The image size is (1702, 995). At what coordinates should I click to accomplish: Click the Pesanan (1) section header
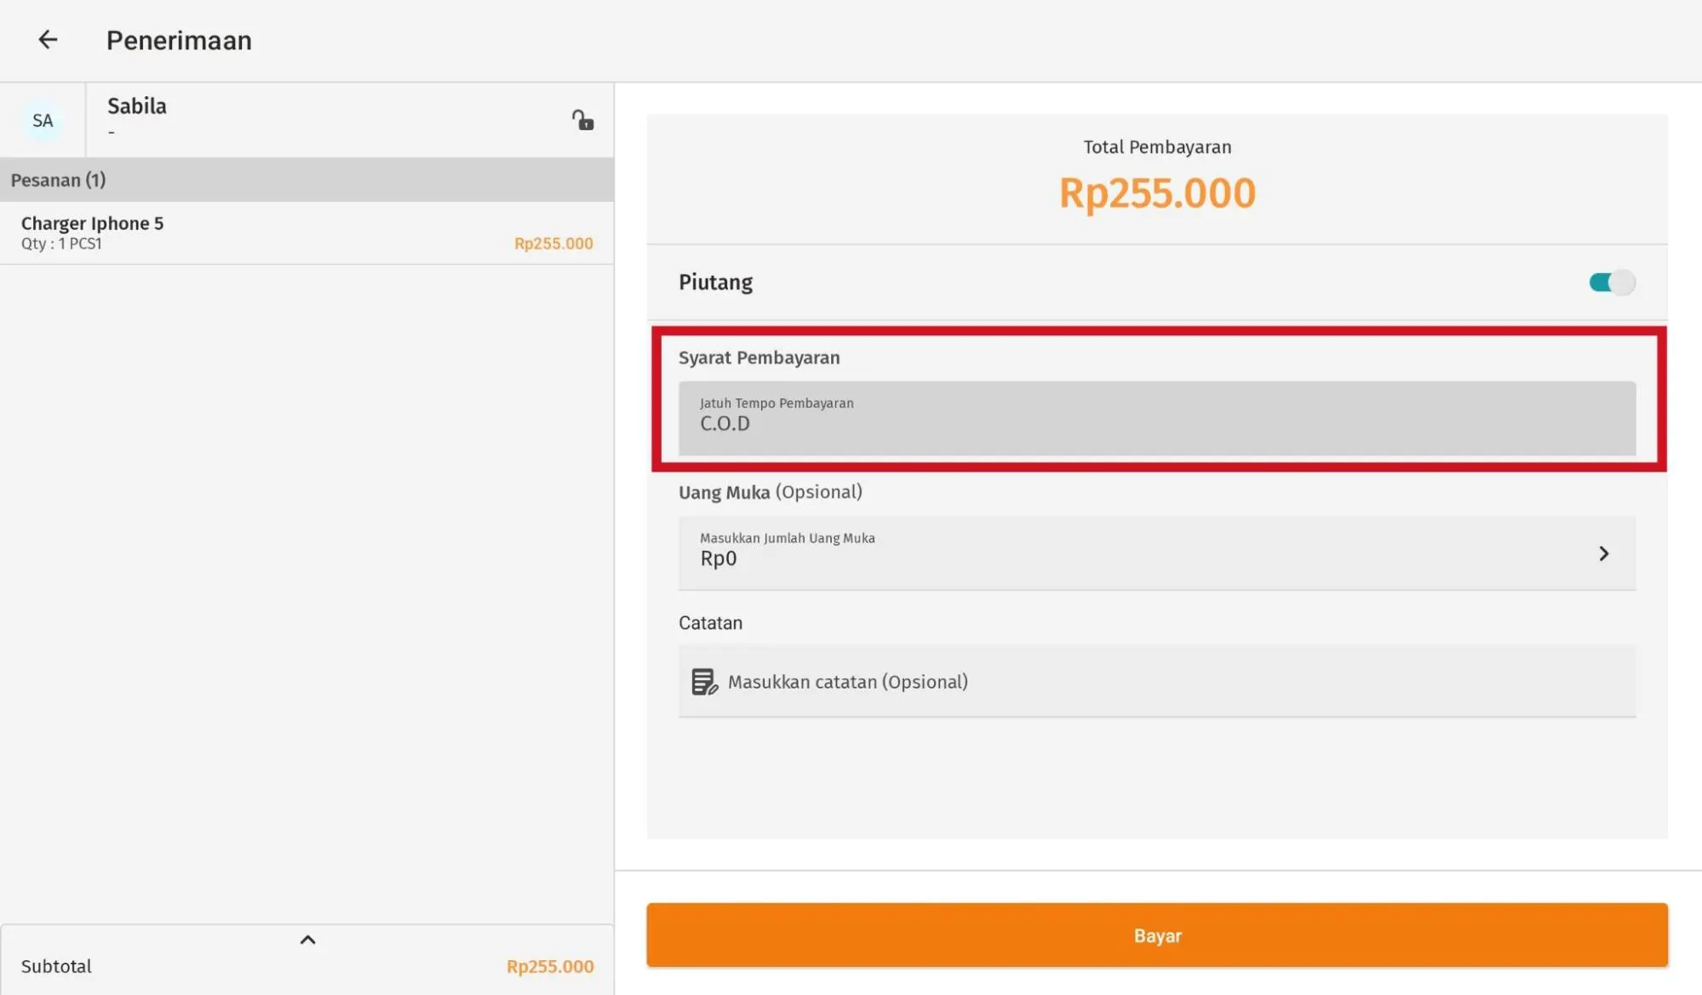click(x=59, y=180)
